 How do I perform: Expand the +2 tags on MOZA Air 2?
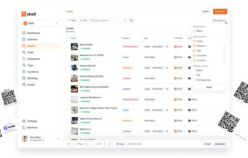pos(167,131)
